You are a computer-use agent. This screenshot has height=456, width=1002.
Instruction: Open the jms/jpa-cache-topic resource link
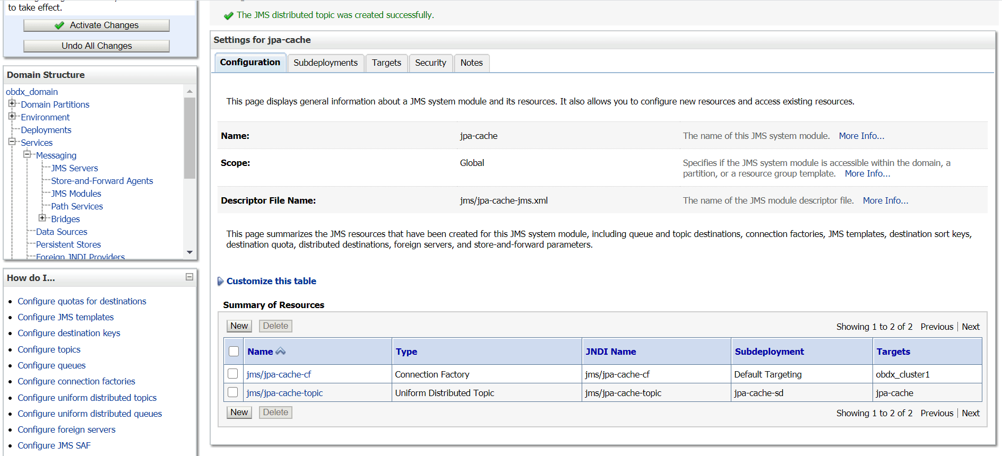point(284,393)
